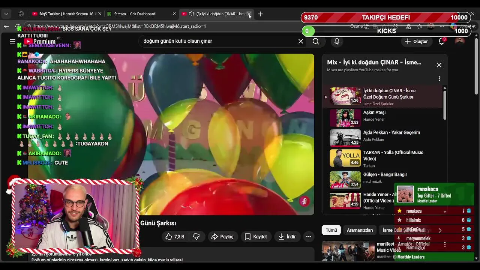Click the YouTube Premium logo

coord(39,41)
